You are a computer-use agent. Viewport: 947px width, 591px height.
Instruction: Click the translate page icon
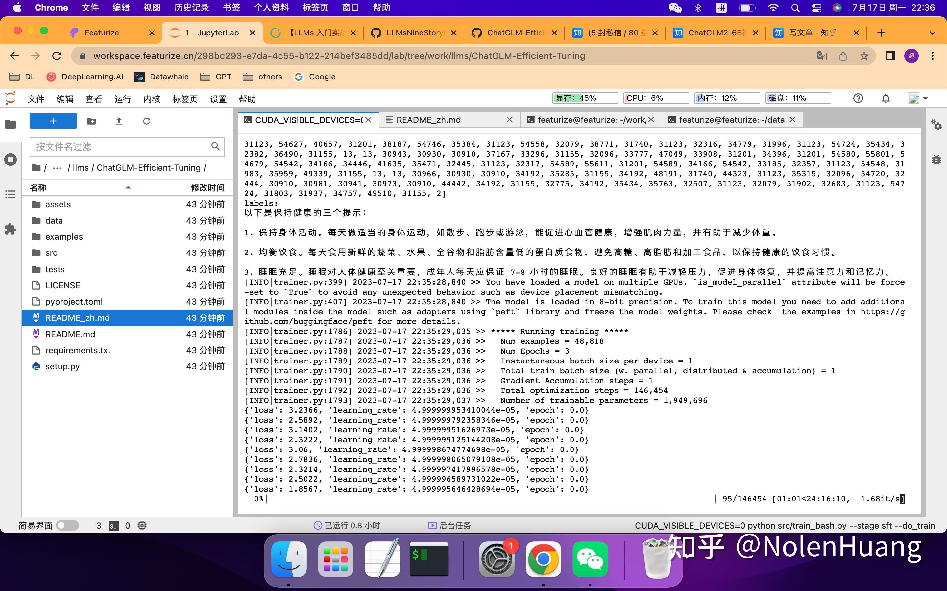[822, 56]
